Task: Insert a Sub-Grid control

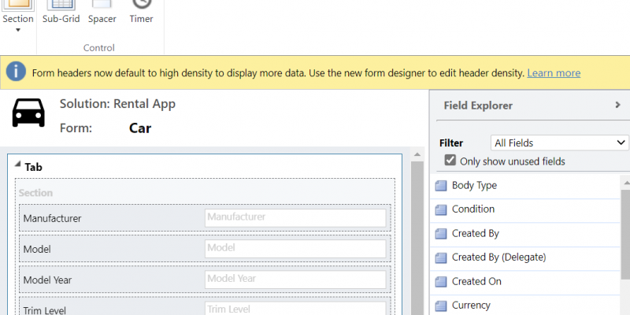Action: tap(61, 12)
